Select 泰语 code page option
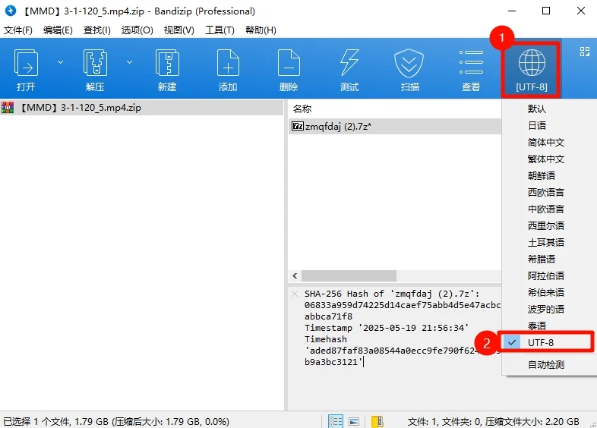The height and width of the screenshot is (428, 597). (549, 326)
